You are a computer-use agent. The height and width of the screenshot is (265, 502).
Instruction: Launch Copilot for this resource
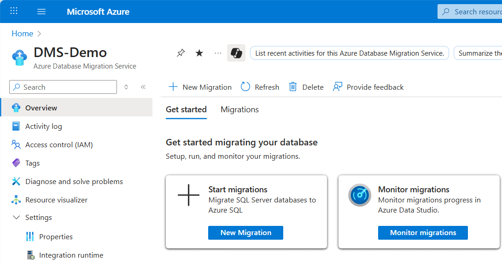[236, 52]
